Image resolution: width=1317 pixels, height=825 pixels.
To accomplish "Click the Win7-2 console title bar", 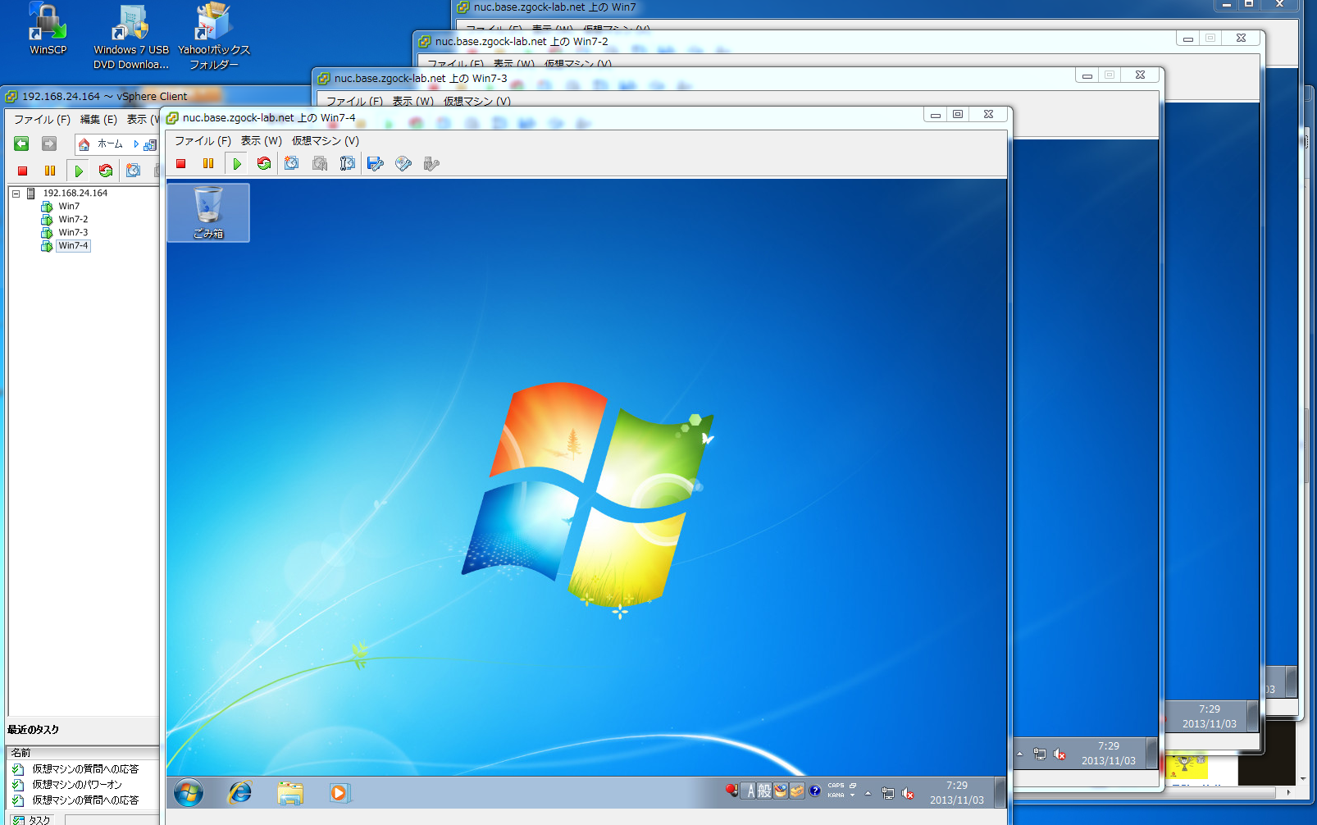I will point(795,41).
